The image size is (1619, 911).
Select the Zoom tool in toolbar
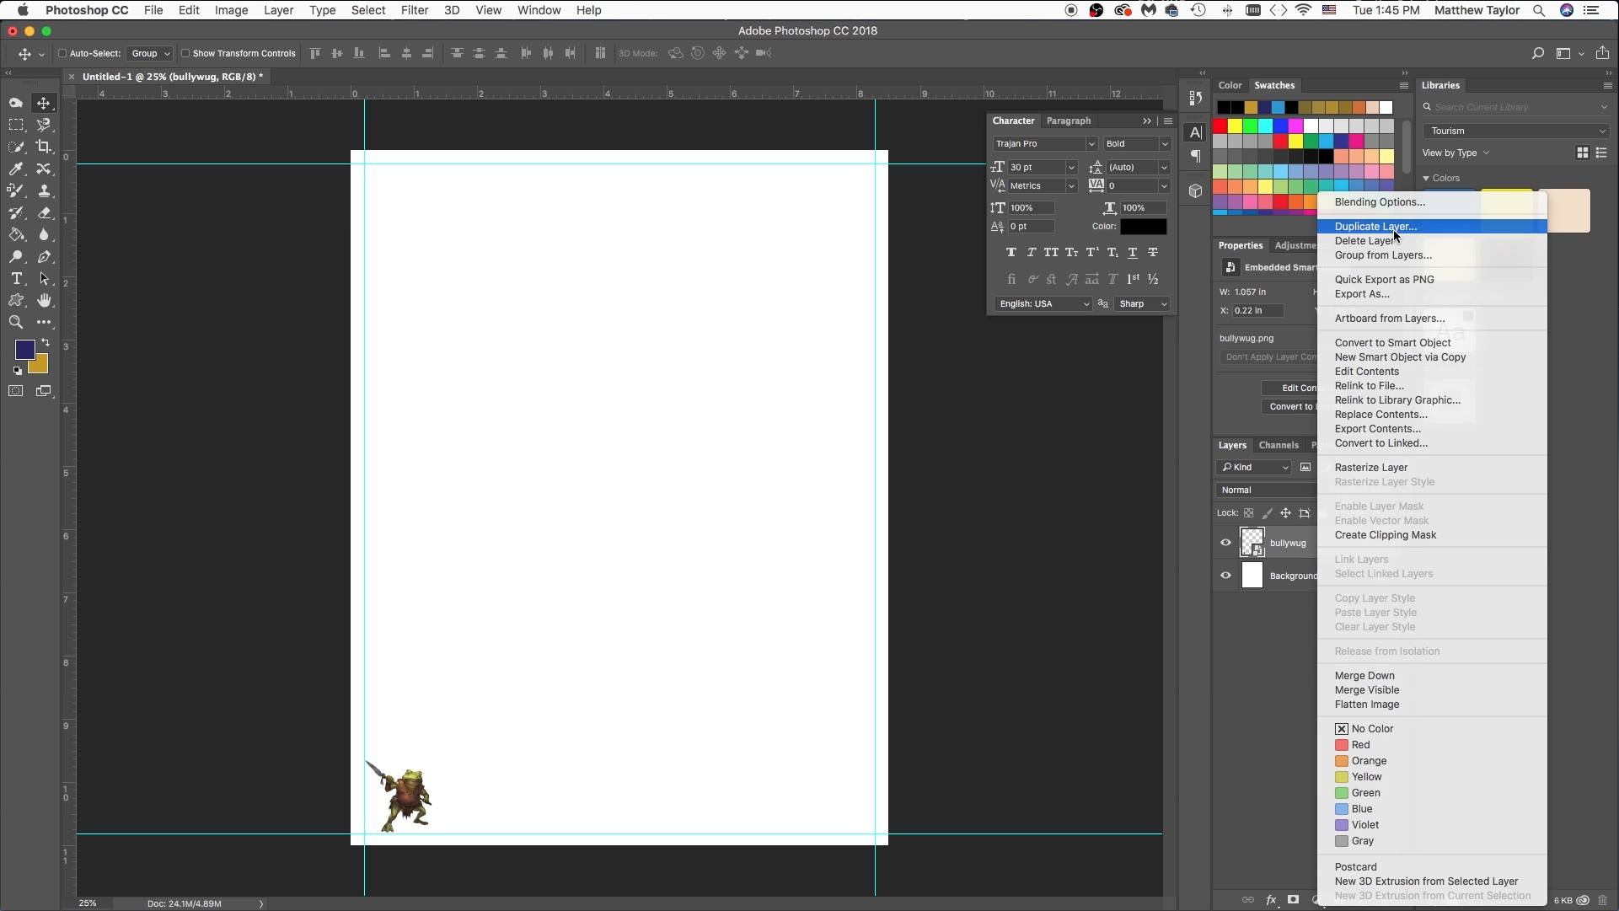point(16,322)
